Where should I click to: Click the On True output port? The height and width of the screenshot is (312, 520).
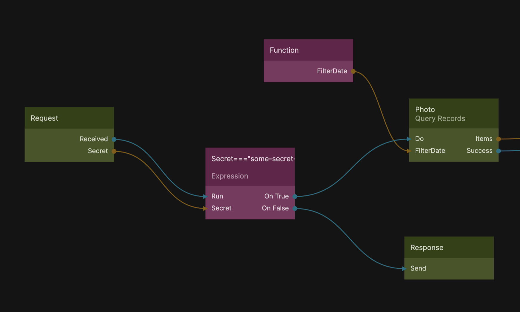pyautogui.click(x=295, y=197)
